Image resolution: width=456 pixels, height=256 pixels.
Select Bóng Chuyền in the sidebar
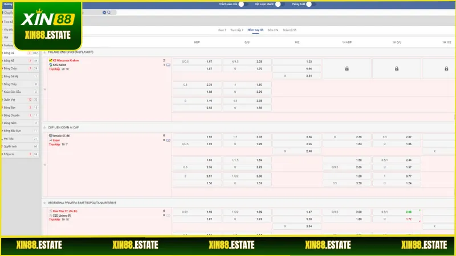(20, 115)
